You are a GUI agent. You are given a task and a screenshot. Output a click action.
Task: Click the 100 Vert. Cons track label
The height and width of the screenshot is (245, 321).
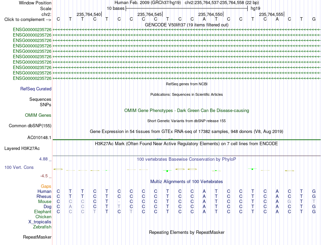(19, 167)
